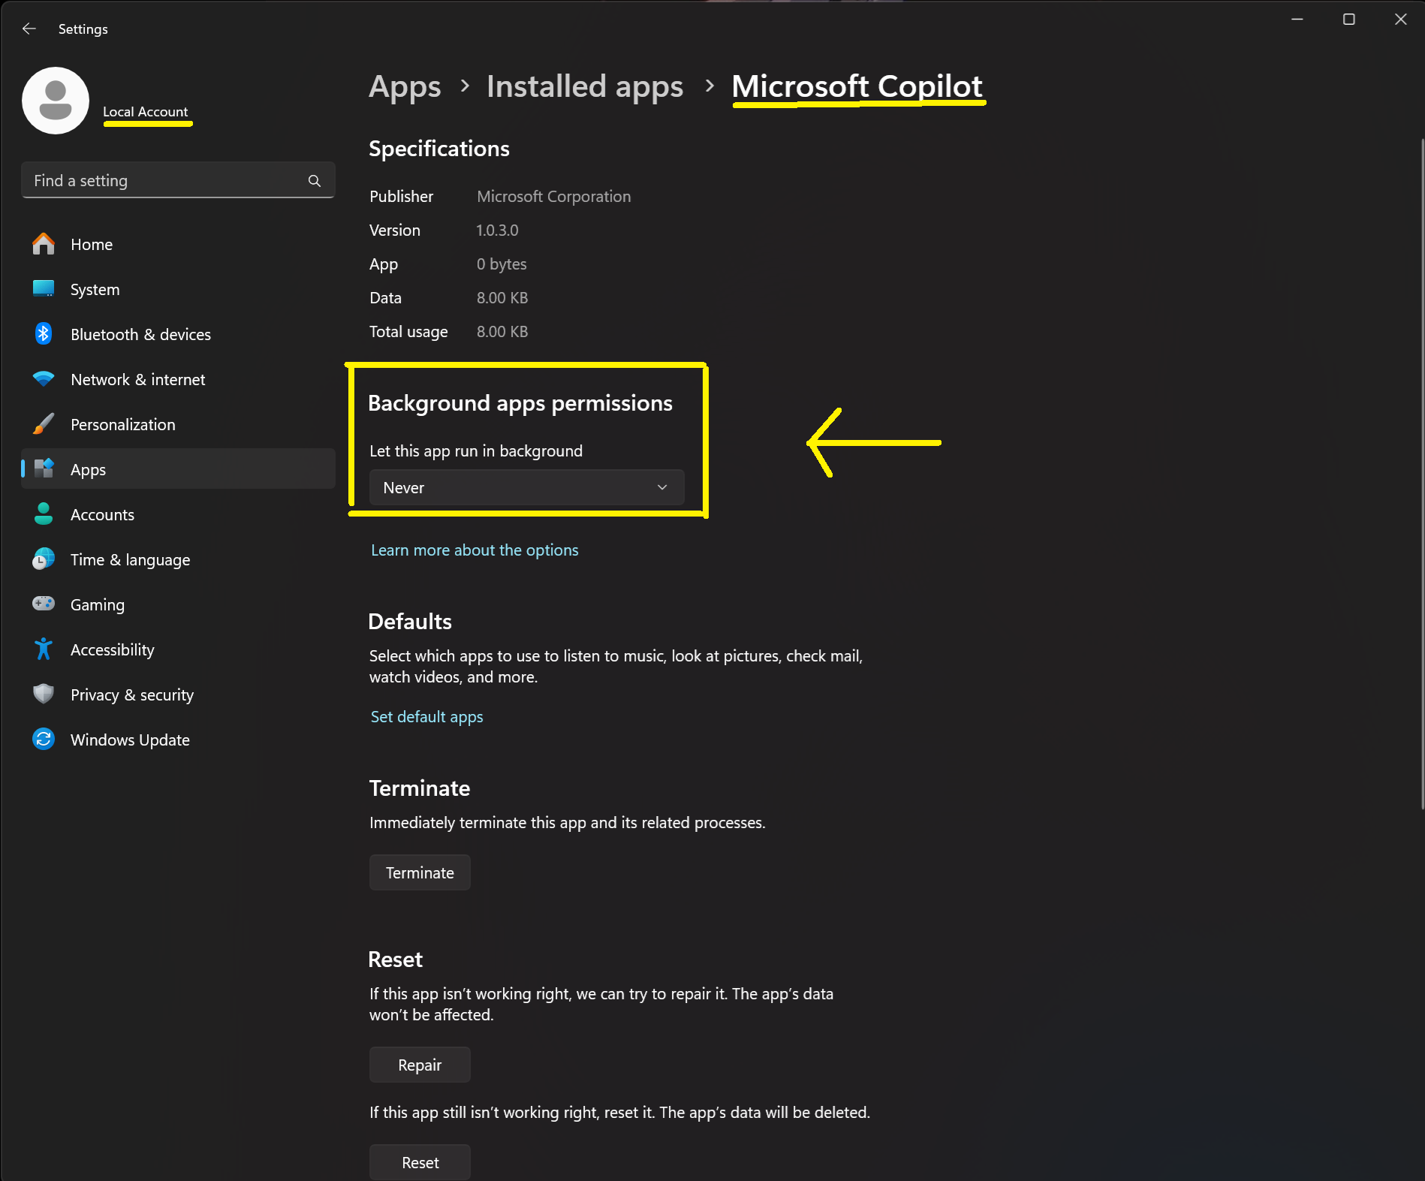This screenshot has height=1181, width=1425.
Task: Click the Total usage label
Action: point(408,332)
